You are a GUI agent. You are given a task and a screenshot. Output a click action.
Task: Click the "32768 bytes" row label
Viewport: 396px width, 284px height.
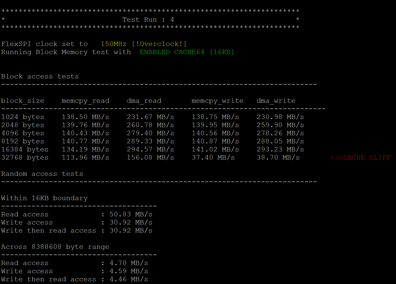(25, 158)
